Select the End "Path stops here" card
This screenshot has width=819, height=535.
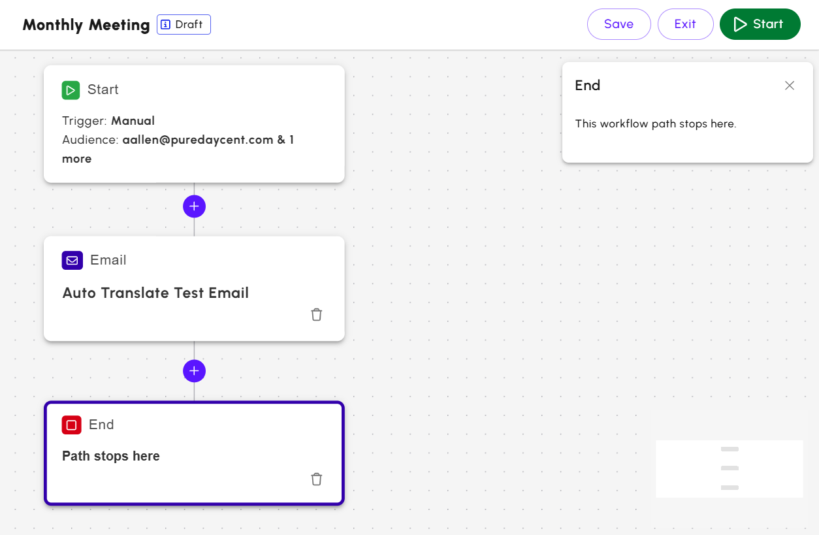194,453
